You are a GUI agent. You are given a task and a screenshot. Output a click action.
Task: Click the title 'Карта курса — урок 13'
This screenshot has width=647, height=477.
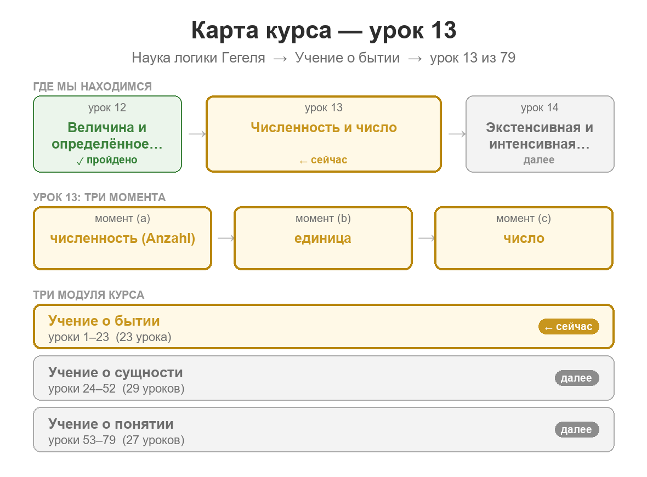click(x=323, y=30)
